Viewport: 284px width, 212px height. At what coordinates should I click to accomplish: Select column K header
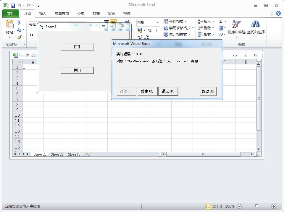coord(246,62)
